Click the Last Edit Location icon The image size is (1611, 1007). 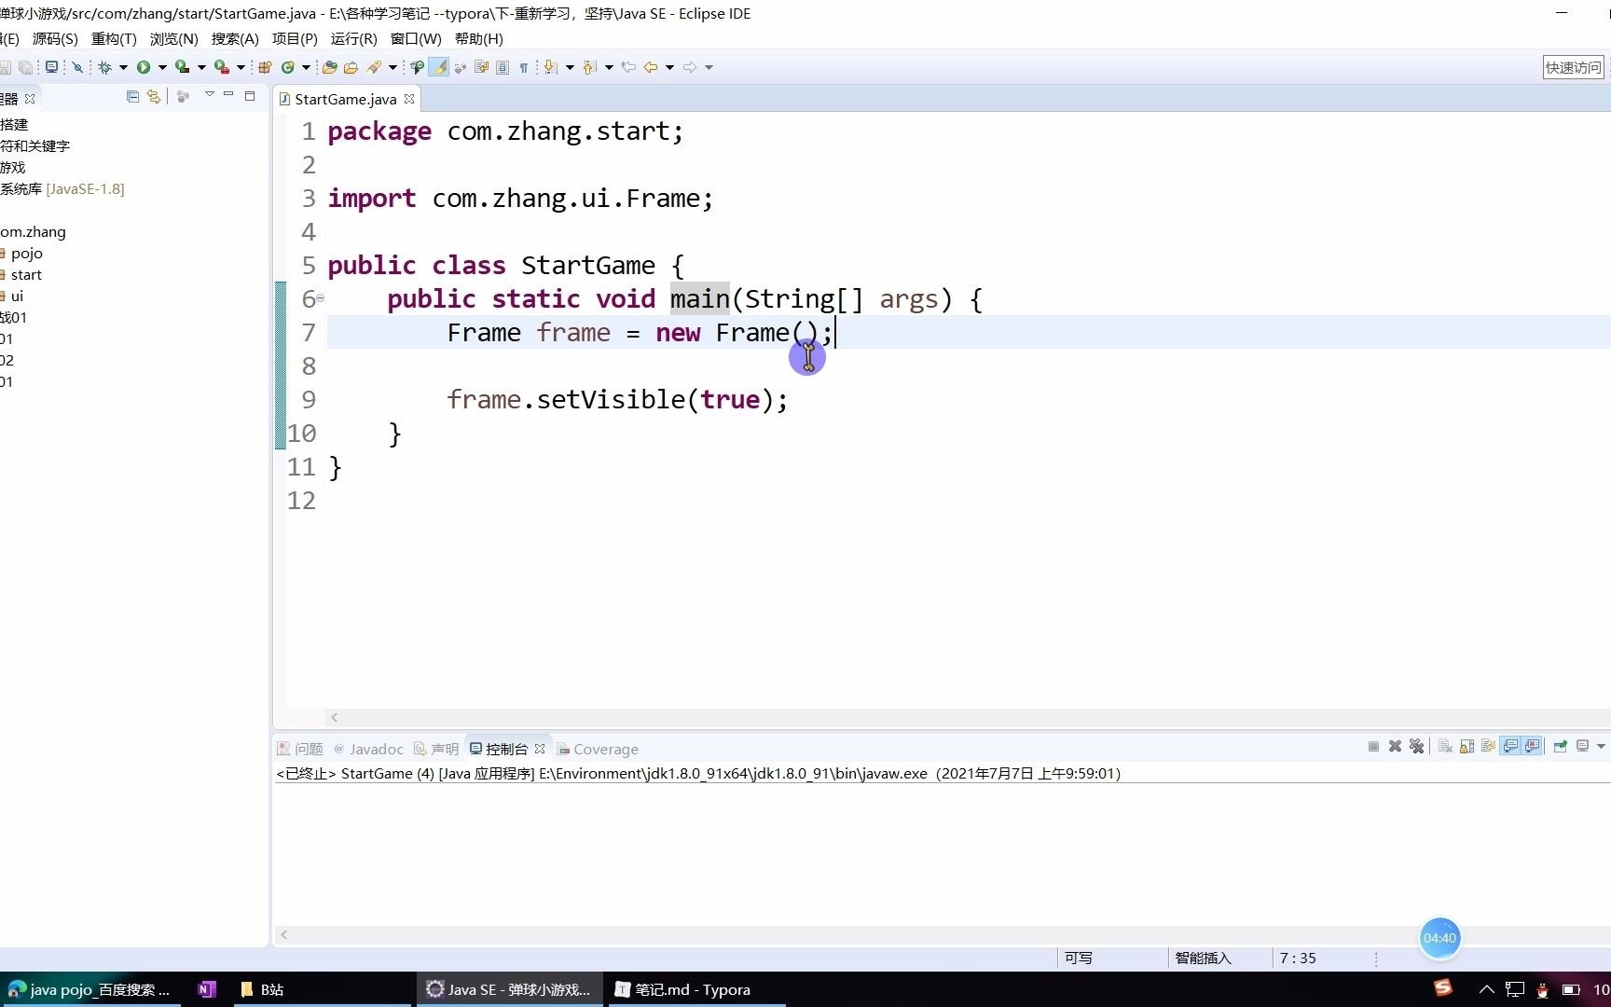pos(628,67)
